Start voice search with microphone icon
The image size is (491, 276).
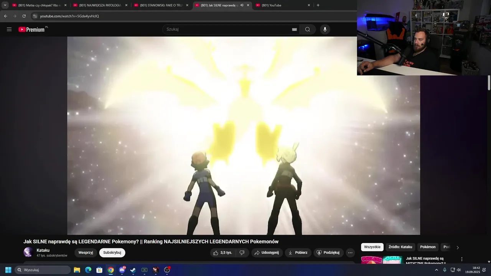point(325,30)
